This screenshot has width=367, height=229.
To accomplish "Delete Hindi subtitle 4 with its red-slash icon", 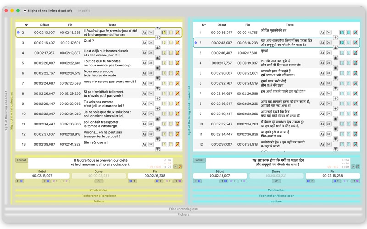I will (355, 63).
